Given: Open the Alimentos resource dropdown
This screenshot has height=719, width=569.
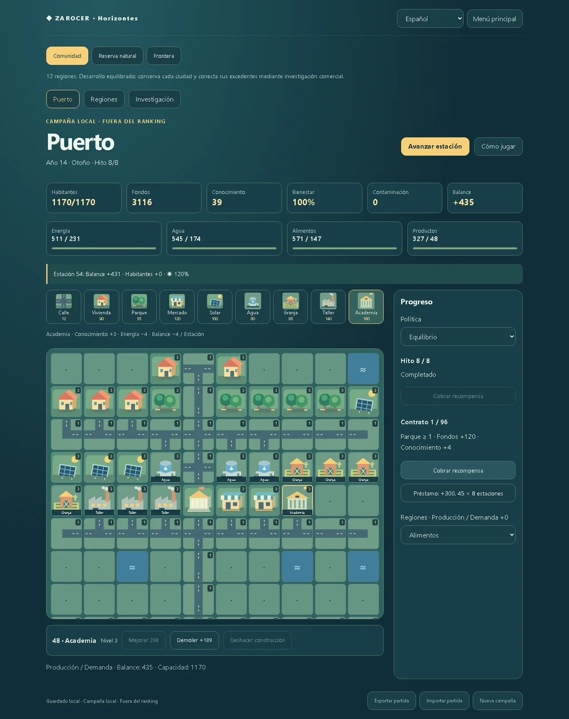Looking at the screenshot, I should point(458,535).
